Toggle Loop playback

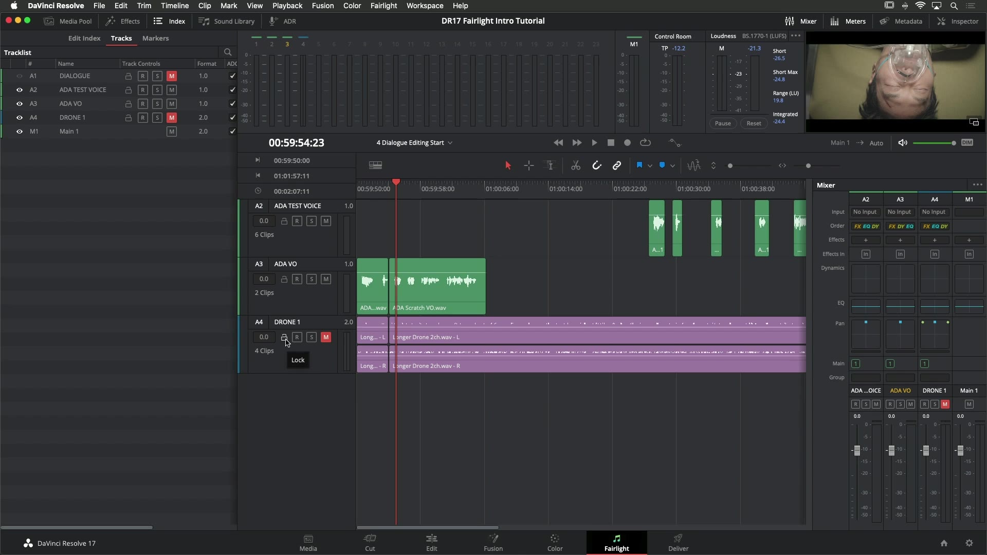(x=645, y=143)
